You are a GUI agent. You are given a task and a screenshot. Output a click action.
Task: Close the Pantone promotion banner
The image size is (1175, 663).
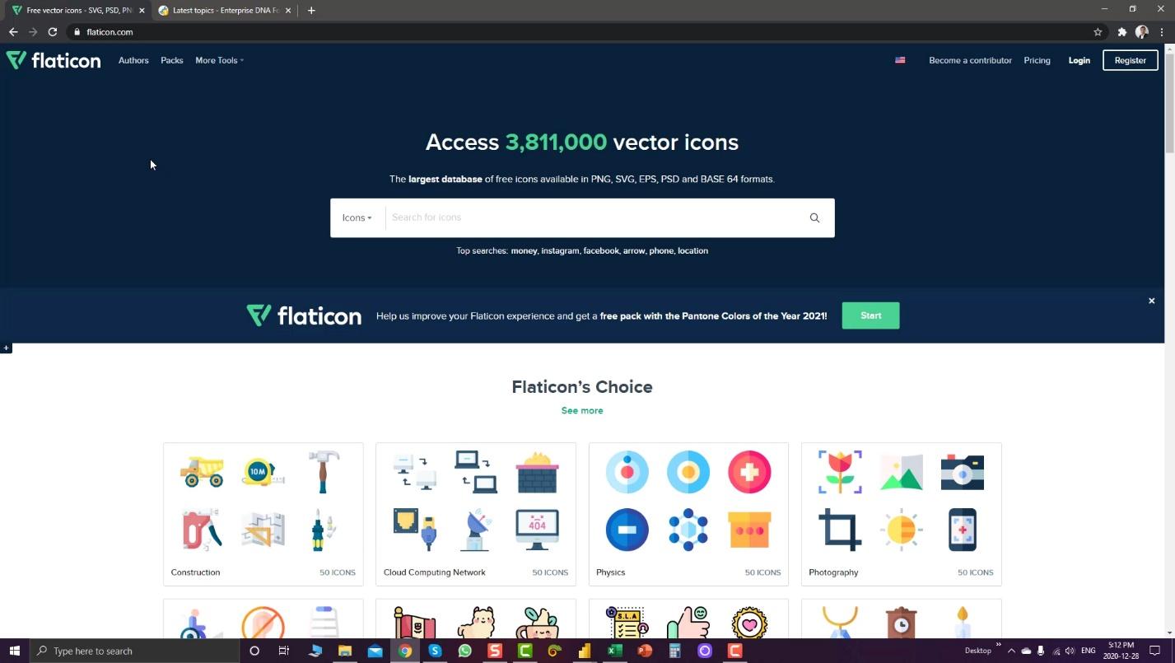pyautogui.click(x=1151, y=301)
